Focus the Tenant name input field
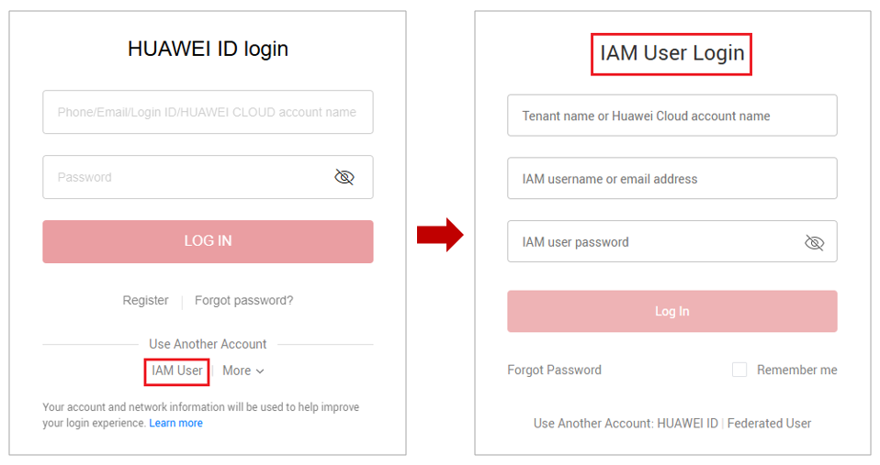The height and width of the screenshot is (465, 880). [x=671, y=116]
